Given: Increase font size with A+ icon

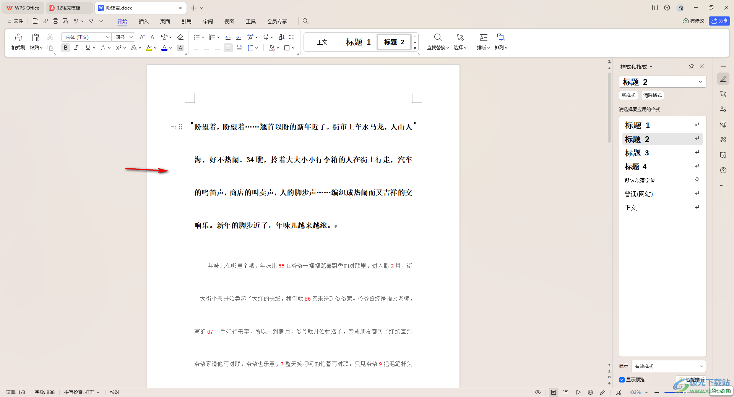Looking at the screenshot, I should point(142,37).
